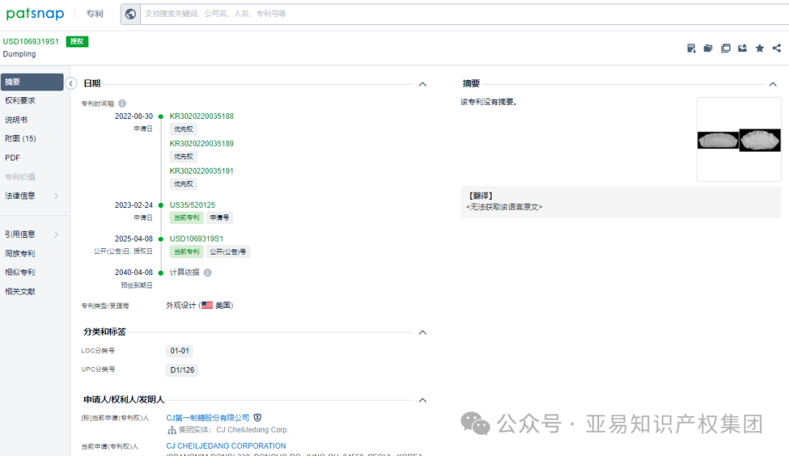
Task: Click the shield icon beside CJ第一制糖股份有限公司
Action: point(258,418)
